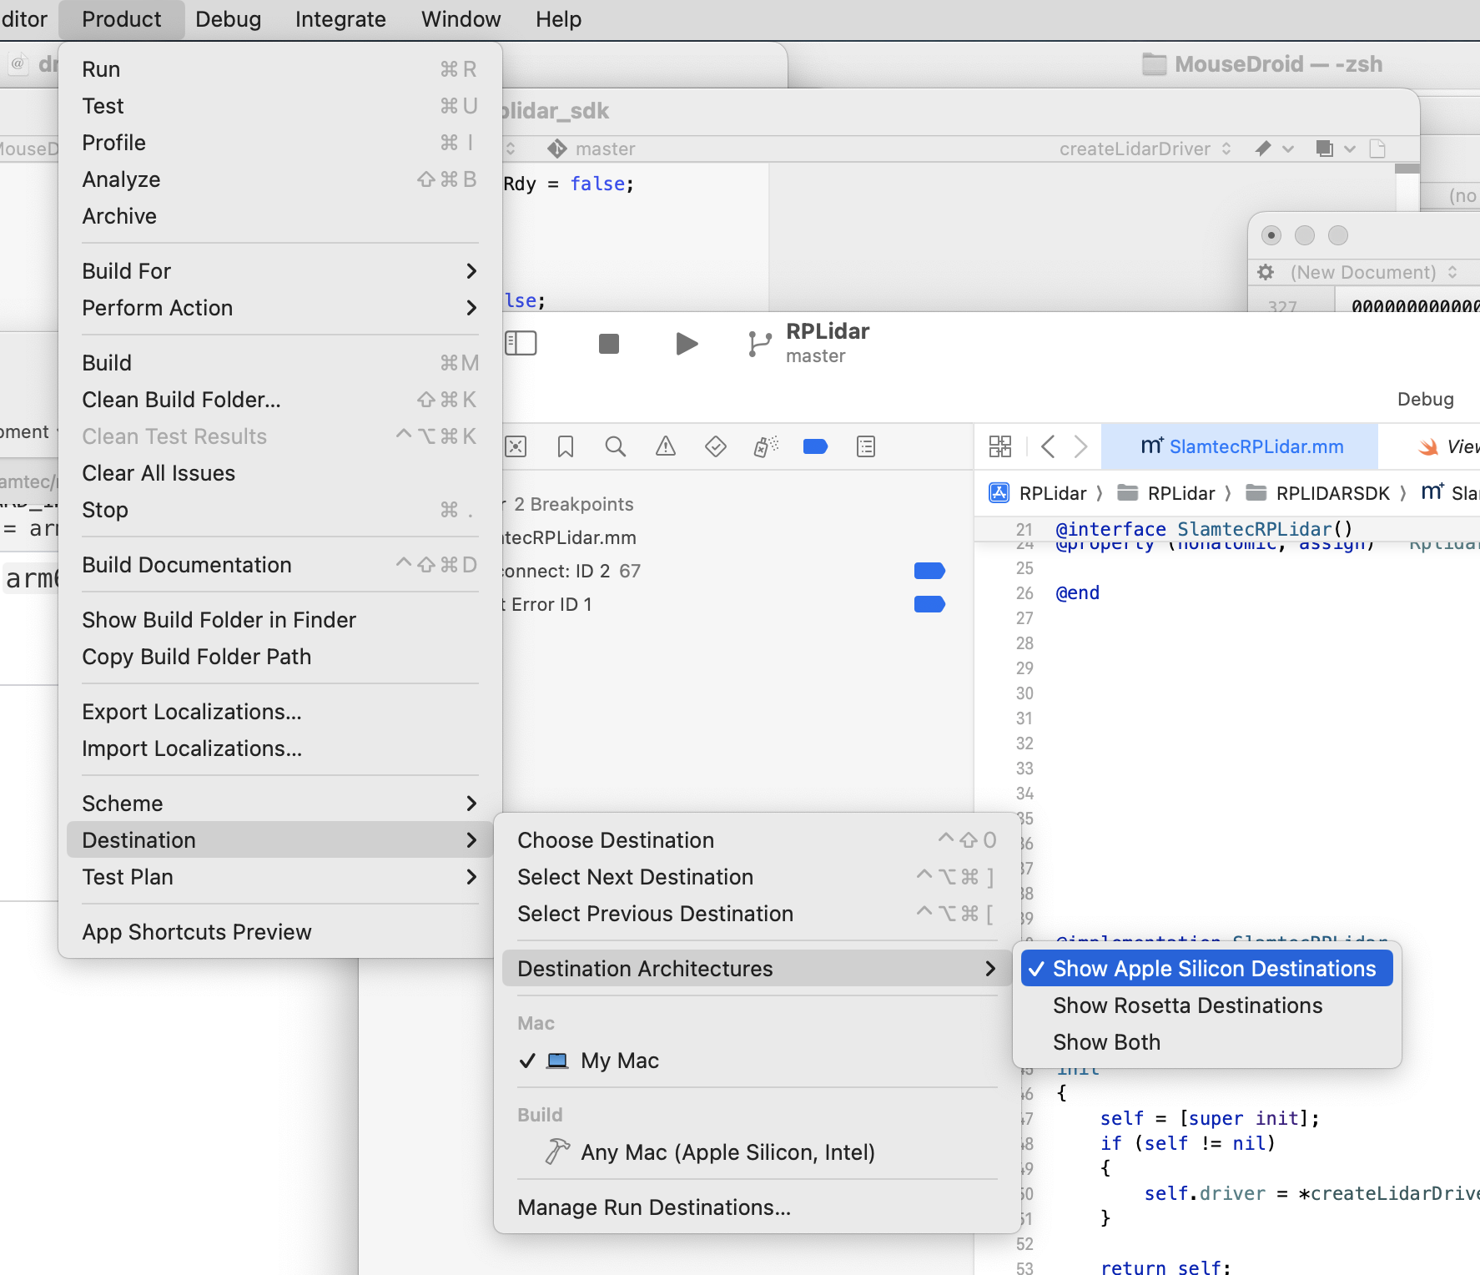Screen dimensions: 1480x1275
Task: Select Show Rosetta Destinations option
Action: (x=1187, y=1005)
